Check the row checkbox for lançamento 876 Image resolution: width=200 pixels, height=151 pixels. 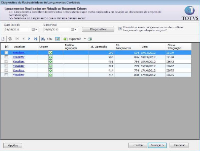(6, 57)
